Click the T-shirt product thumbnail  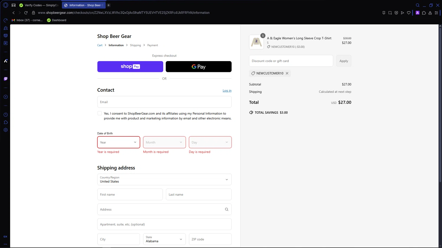tap(256, 42)
